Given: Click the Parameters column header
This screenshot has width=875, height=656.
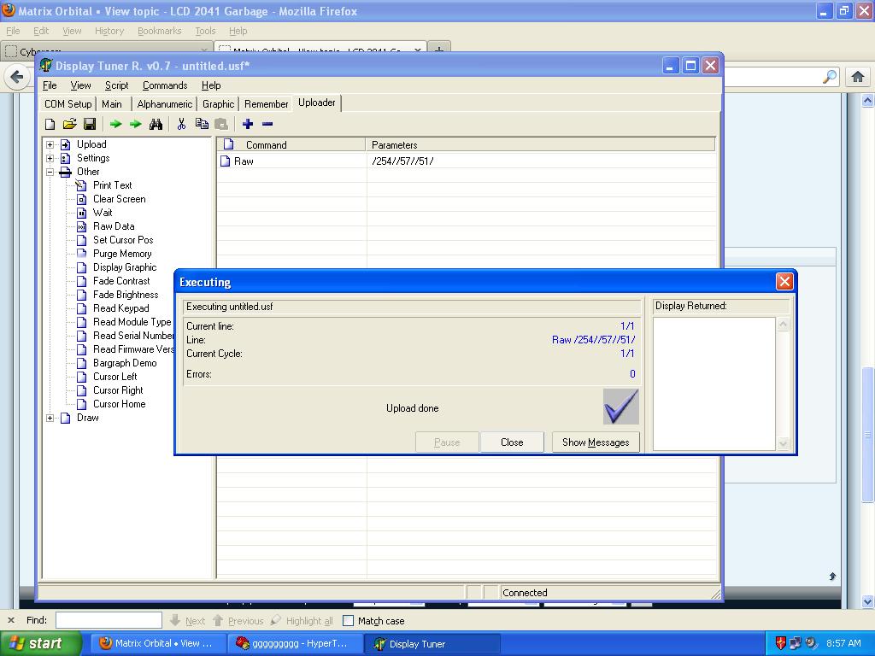Looking at the screenshot, I should click(x=540, y=144).
